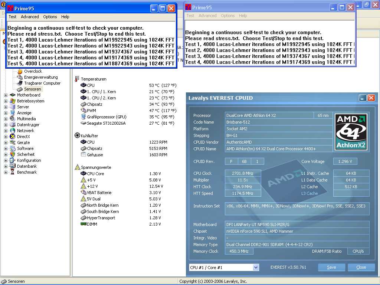Open Options menu in right Prime95 window
Screen dimensions: 380x285
tap(227, 16)
